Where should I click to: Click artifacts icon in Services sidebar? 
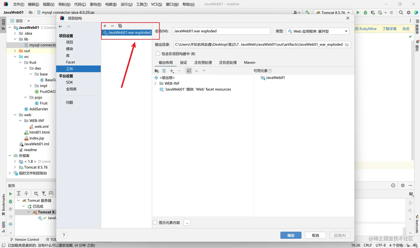11,224
